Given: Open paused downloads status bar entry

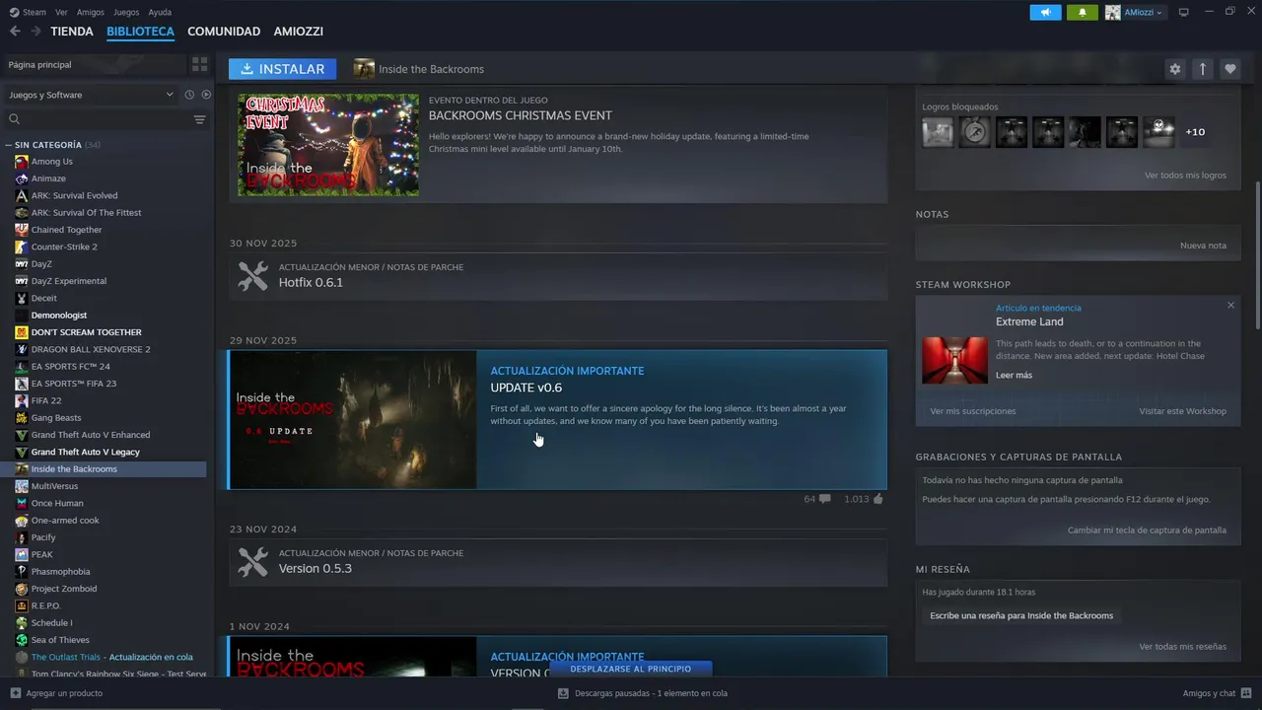Looking at the screenshot, I should (x=642, y=693).
